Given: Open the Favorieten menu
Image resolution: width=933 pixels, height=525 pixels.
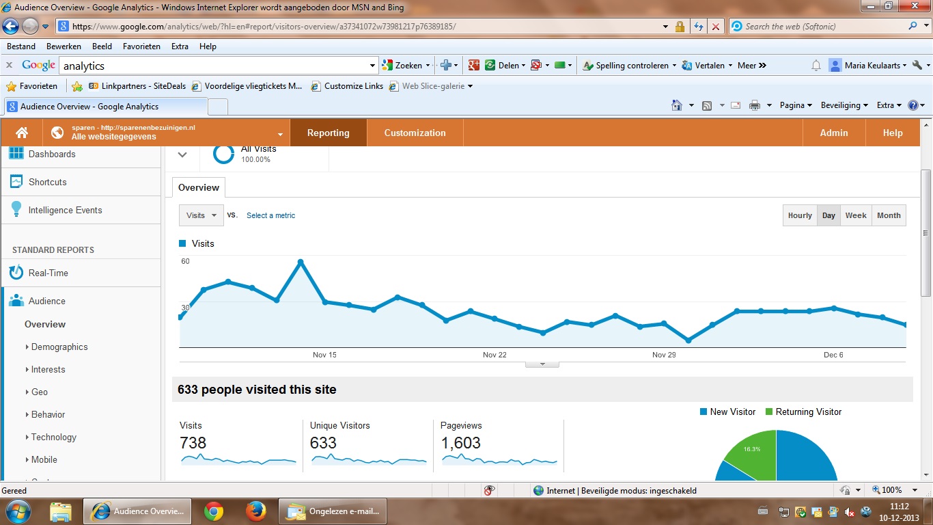Looking at the screenshot, I should [x=141, y=46].
